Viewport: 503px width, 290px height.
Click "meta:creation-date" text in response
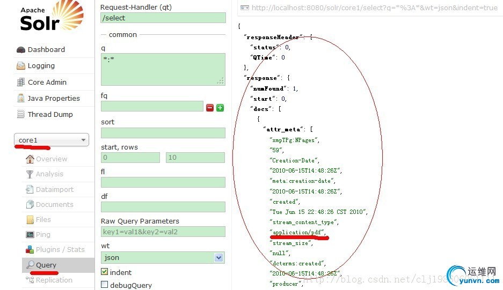point(302,181)
